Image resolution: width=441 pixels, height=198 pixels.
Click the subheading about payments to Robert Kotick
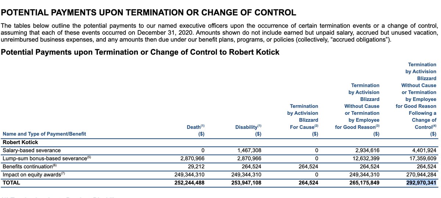(x=140, y=52)
